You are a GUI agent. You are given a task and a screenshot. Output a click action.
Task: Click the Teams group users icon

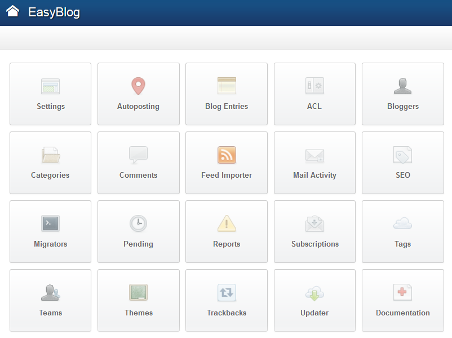51,293
